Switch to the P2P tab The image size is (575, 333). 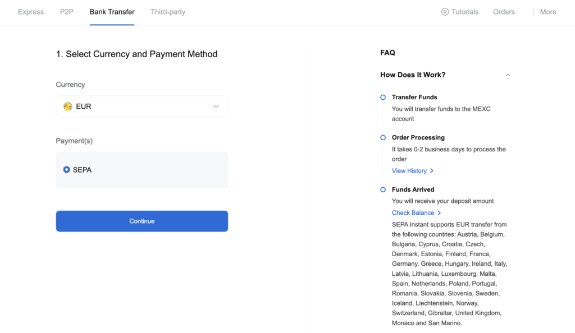[x=67, y=12]
